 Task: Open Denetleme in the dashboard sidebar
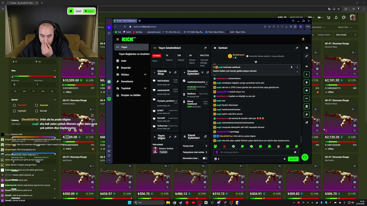point(127,82)
